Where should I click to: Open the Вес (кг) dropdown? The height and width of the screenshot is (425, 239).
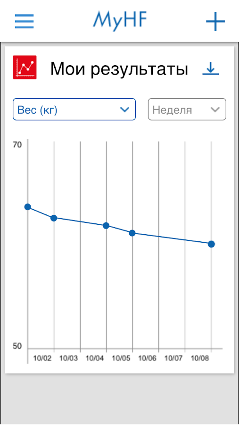74,109
